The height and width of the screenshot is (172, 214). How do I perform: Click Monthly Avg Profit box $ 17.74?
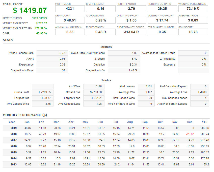click(162, 20)
